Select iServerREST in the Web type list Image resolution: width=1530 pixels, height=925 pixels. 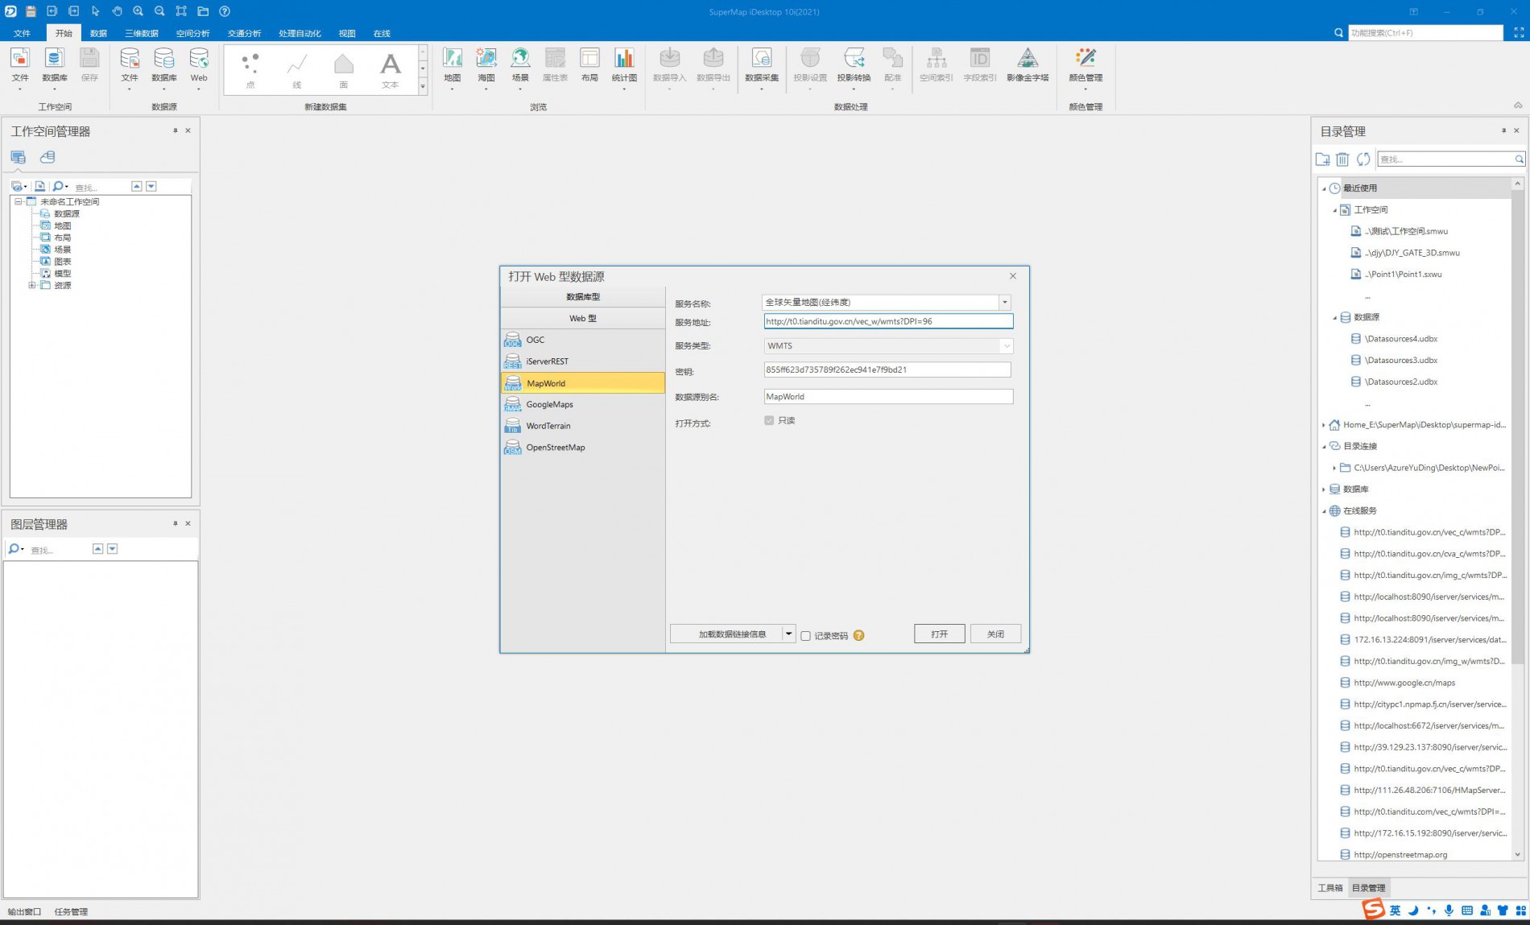[x=583, y=361]
